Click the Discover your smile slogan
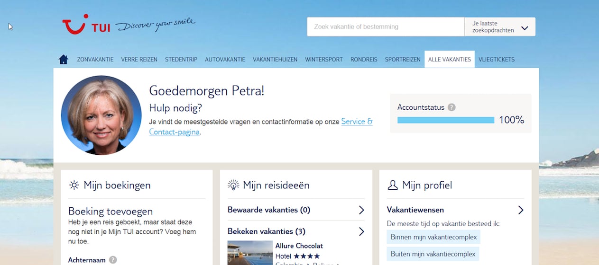 tap(155, 25)
